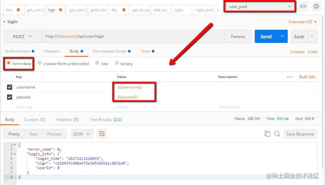
Task: Open environment quick look eye icon
Action: [303, 6]
